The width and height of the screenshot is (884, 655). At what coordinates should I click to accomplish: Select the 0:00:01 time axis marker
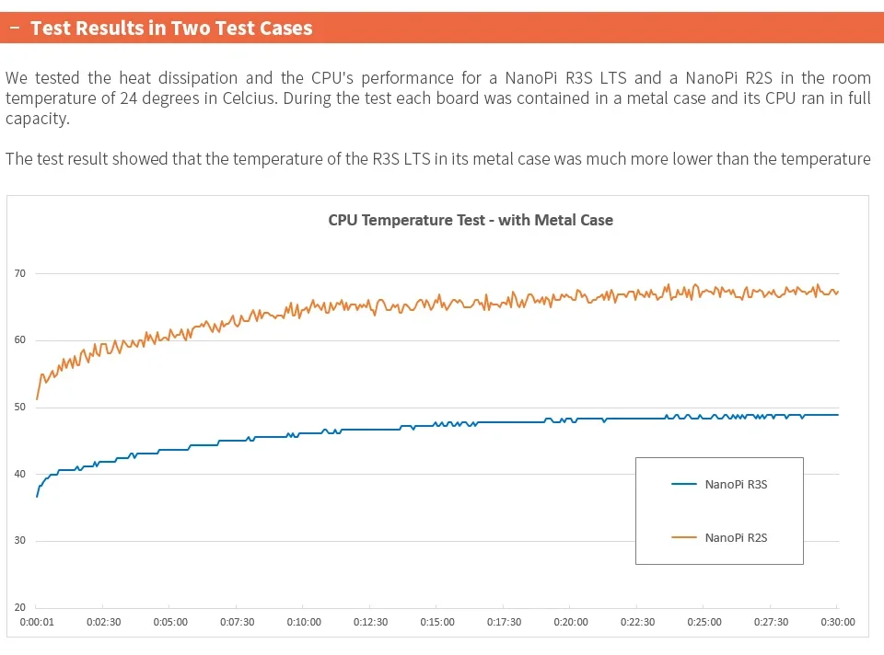37,622
